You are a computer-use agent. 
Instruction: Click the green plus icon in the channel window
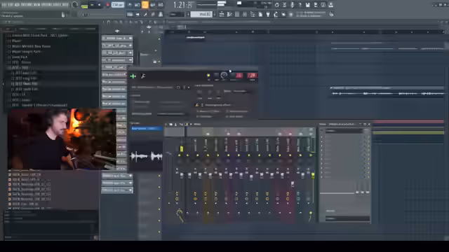(x=133, y=76)
